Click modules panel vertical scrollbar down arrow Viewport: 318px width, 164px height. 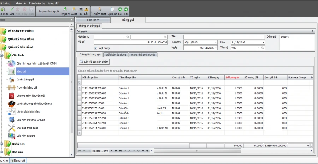[72, 154]
